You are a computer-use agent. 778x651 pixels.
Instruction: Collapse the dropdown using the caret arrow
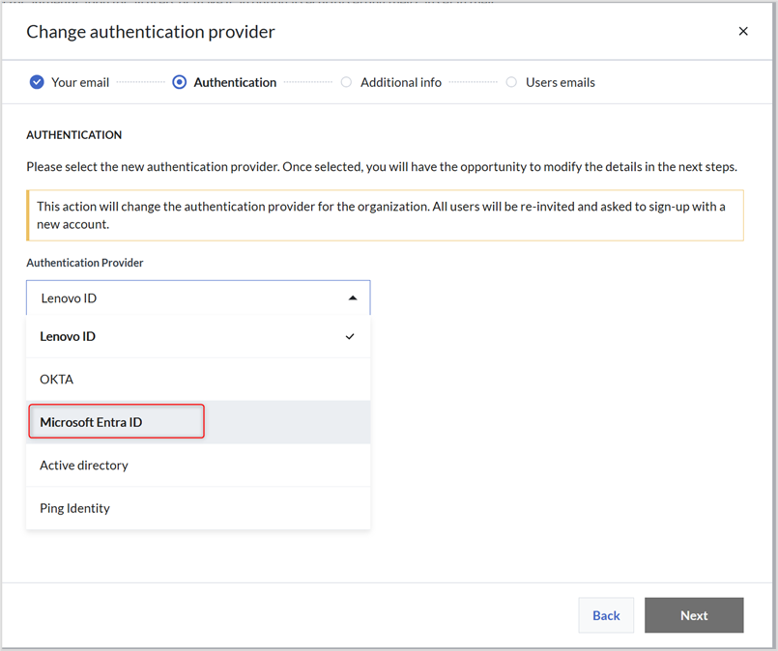tap(353, 298)
